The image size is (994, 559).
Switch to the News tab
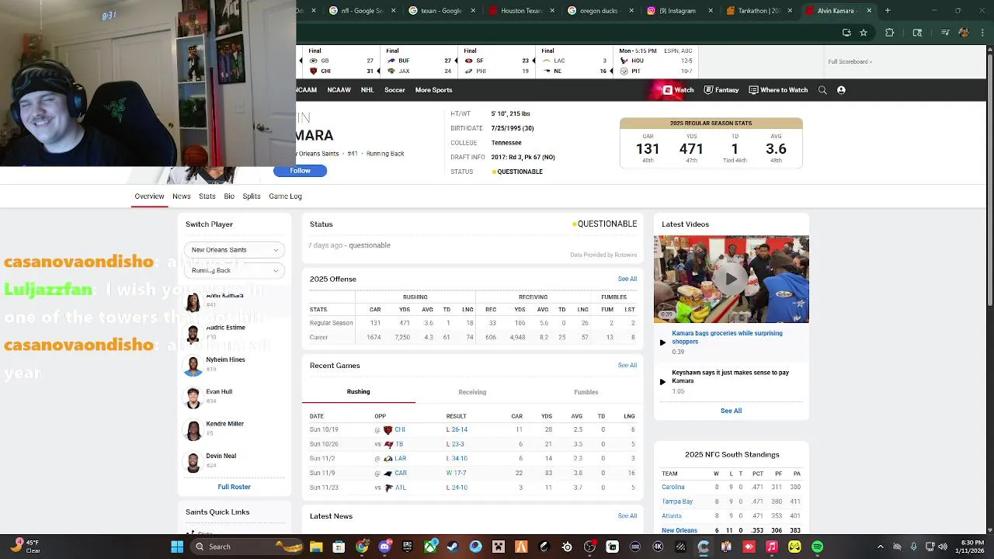coord(181,196)
